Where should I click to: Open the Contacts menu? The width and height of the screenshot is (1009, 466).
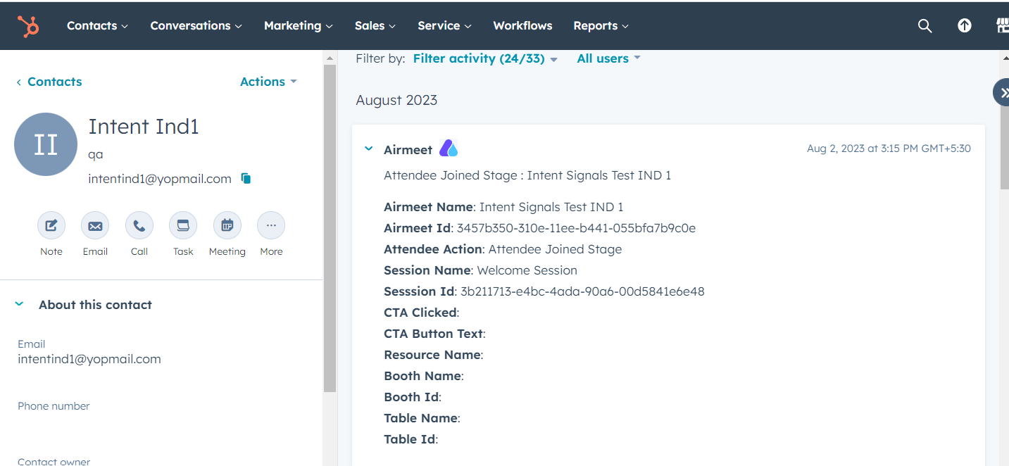pos(97,26)
